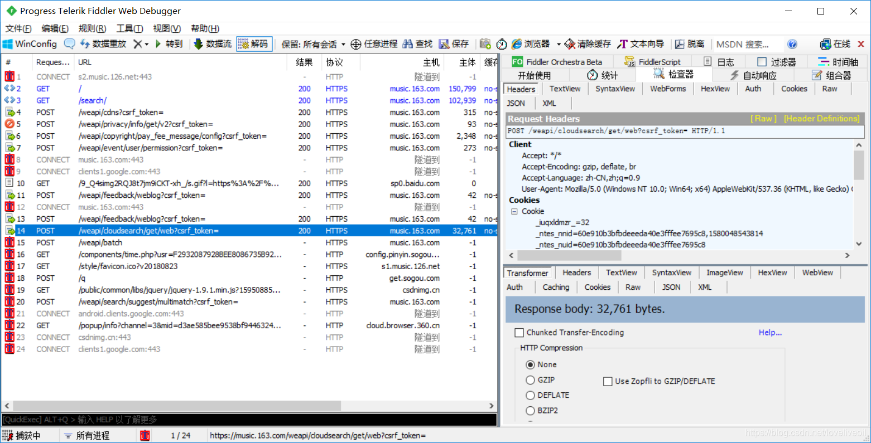Select the request TextView tab
The width and height of the screenshot is (871, 443).
point(565,89)
